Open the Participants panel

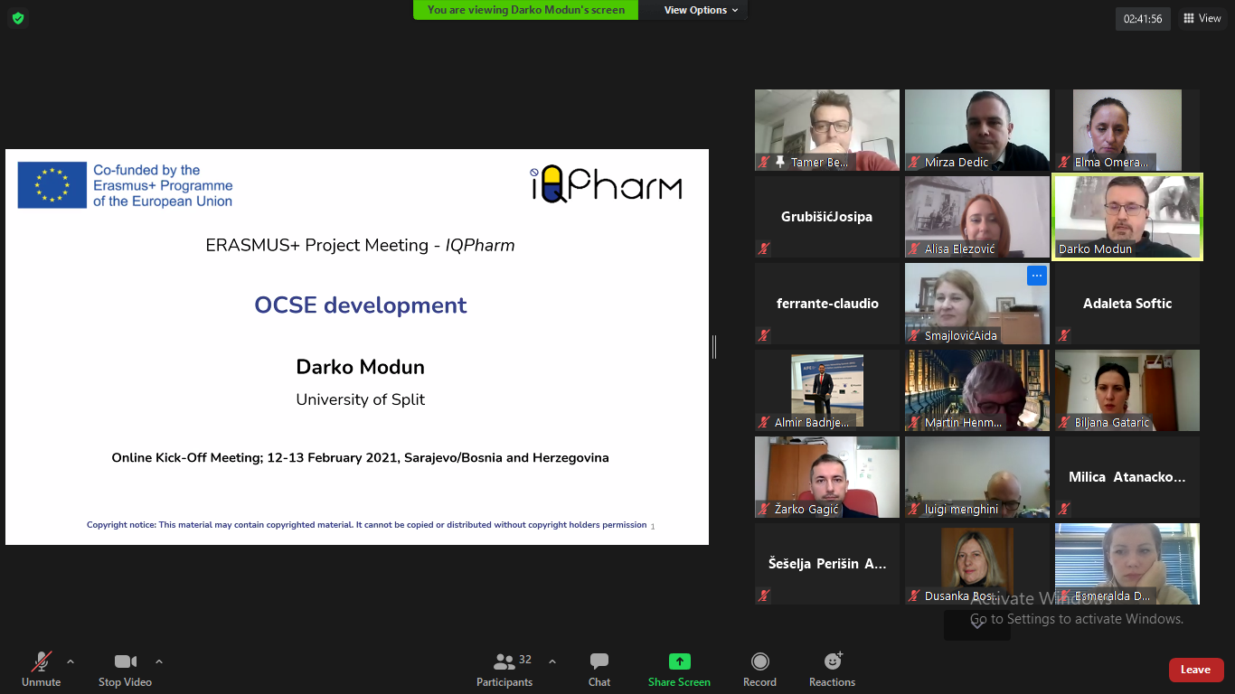[x=505, y=670]
